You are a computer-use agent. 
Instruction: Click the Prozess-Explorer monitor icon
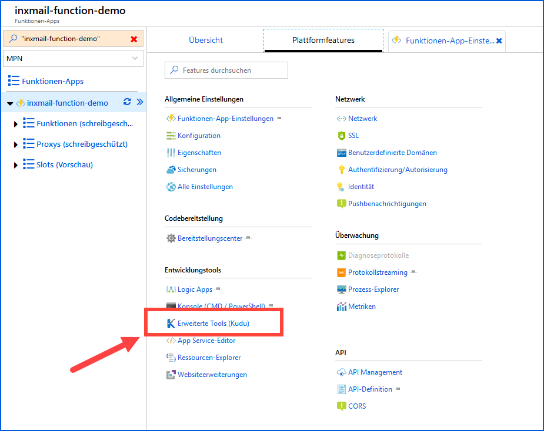click(341, 289)
